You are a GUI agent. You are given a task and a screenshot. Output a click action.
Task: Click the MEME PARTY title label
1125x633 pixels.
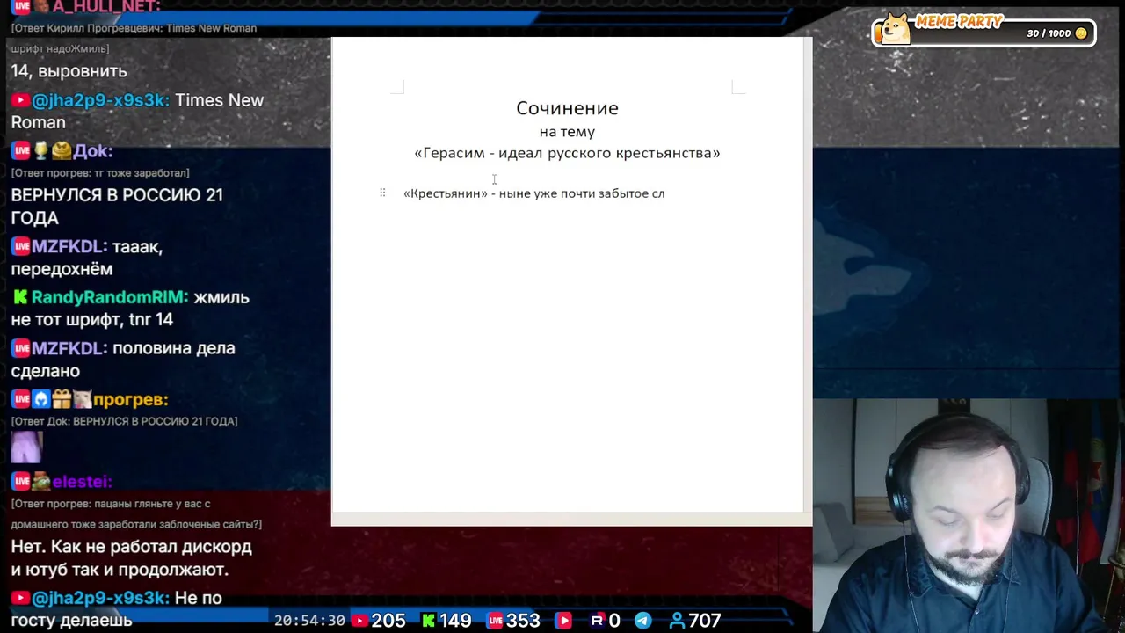(x=959, y=21)
